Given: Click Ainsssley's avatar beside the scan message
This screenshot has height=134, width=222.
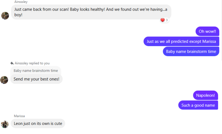Looking at the screenshot, I should [5, 16].
